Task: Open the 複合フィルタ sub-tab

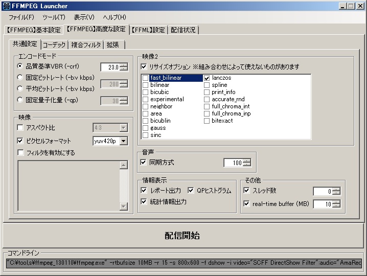Action: tap(86, 44)
